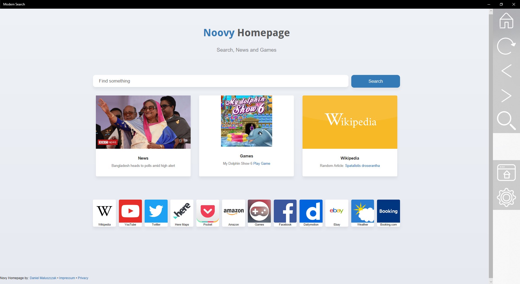Reload the page with refresh icon
This screenshot has height=284, width=520.
click(x=506, y=46)
